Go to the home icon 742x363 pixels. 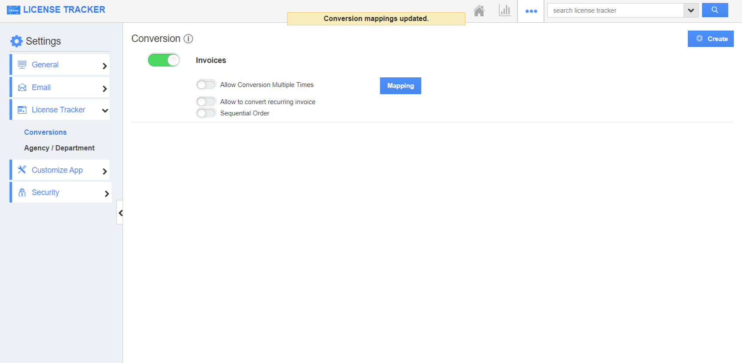[479, 11]
